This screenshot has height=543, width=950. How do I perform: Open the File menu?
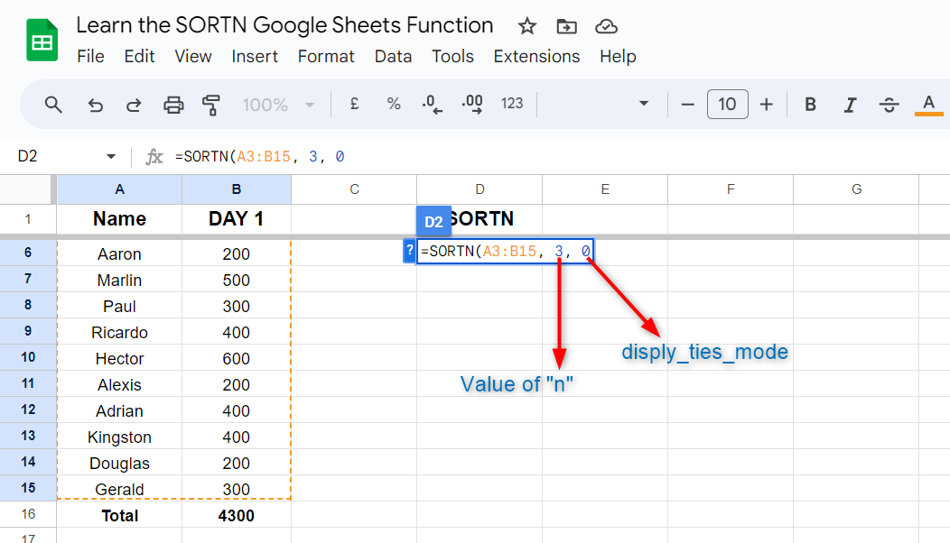point(91,56)
